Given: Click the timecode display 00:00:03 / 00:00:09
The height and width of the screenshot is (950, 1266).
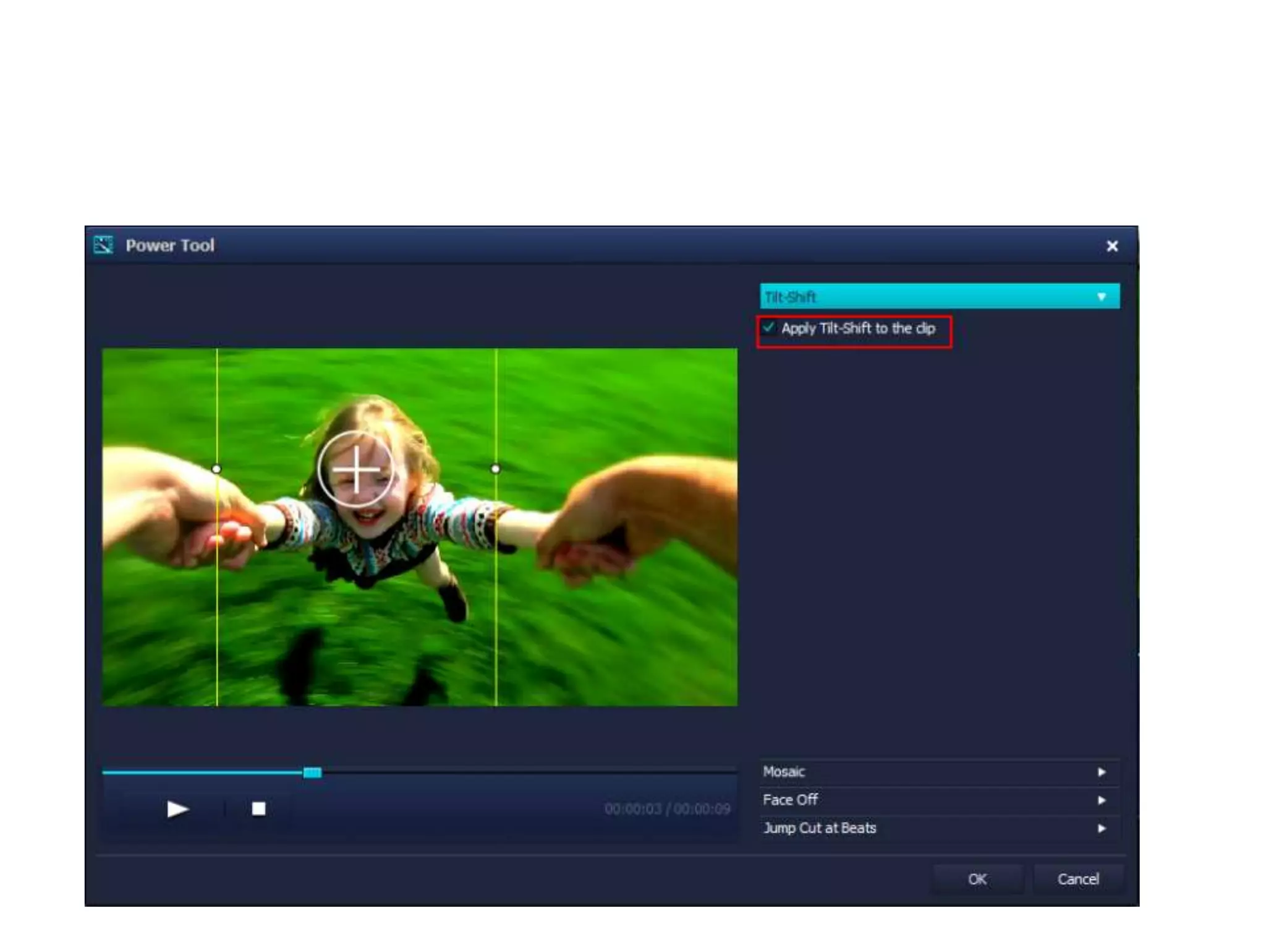Looking at the screenshot, I should coord(667,809).
